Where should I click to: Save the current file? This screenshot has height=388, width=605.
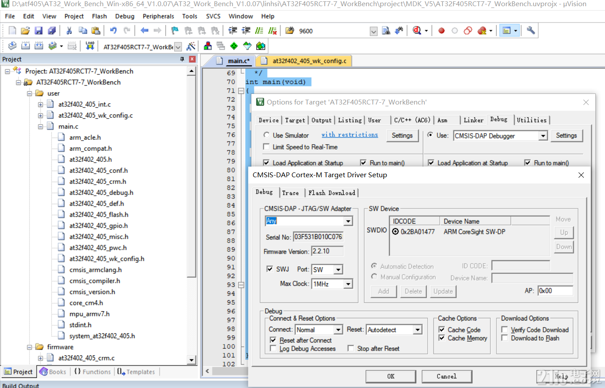[38, 30]
